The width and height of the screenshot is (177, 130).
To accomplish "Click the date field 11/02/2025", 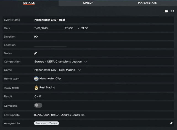I will 48,28.
